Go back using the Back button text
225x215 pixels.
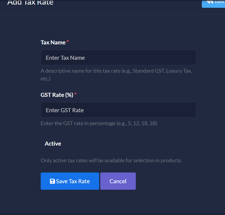[x=219, y=2]
